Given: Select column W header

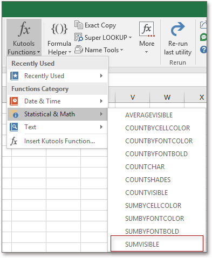Looking at the screenshot, I should click(x=167, y=97).
